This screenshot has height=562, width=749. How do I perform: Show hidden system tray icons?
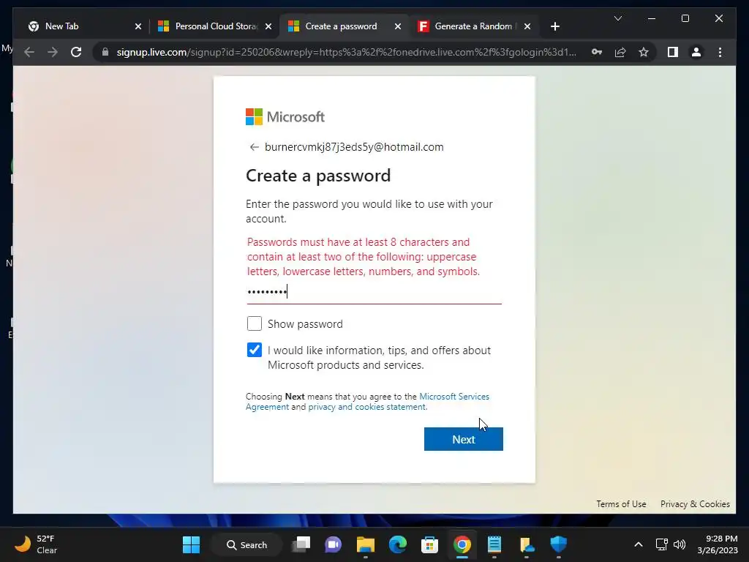coord(638,544)
